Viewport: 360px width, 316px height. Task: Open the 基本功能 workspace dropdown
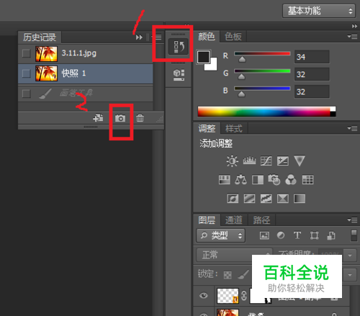pyautogui.click(x=319, y=11)
